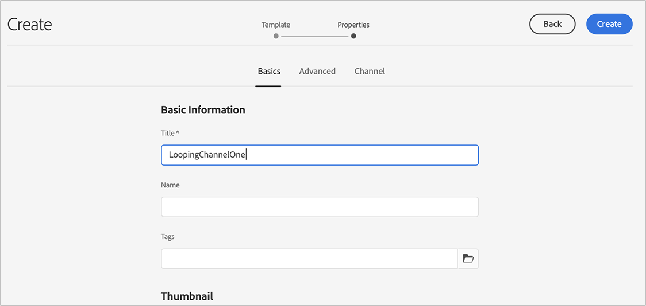Click the Tags field label
Viewport: 646px width, 306px height.
pos(168,237)
